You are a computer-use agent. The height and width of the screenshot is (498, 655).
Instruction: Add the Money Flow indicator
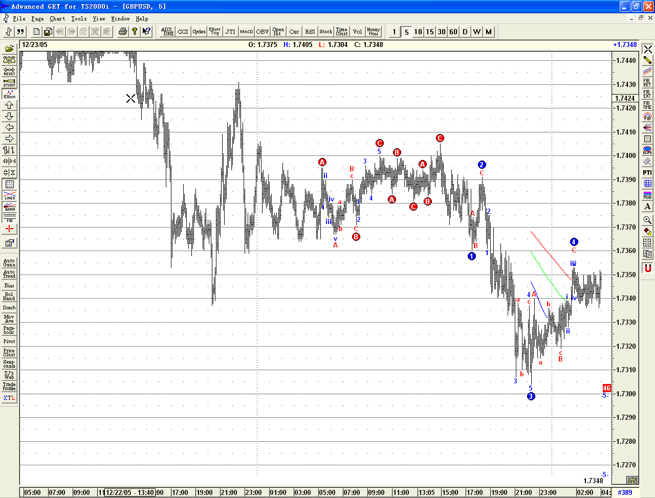374,32
